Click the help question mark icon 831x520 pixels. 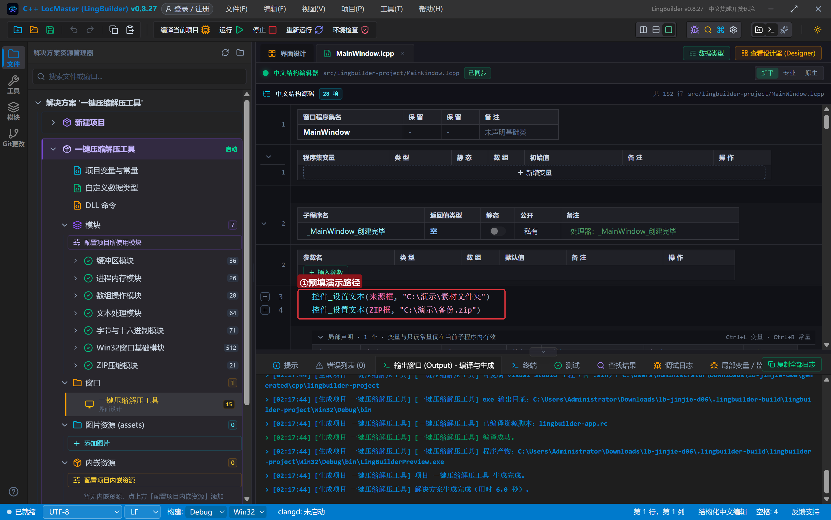pyautogui.click(x=13, y=491)
